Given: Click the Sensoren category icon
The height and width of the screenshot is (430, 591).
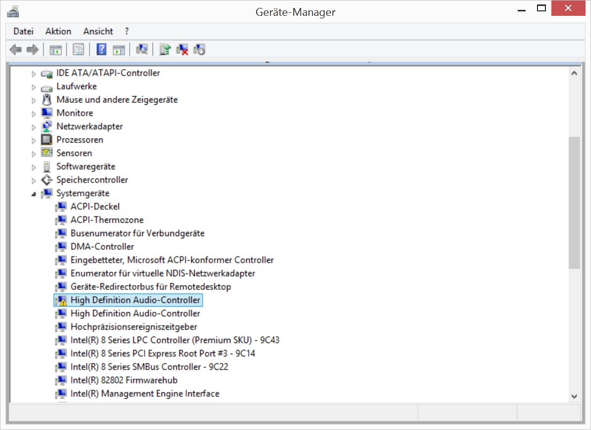Looking at the screenshot, I should [47, 152].
